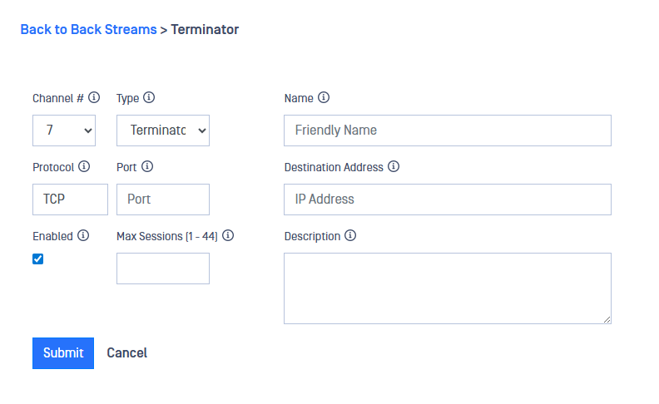Click info icon beside Type label
This screenshot has width=659, height=404.
click(x=149, y=97)
